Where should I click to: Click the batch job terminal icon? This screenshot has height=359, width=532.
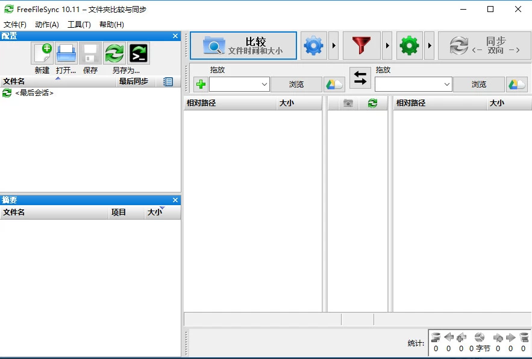(139, 54)
